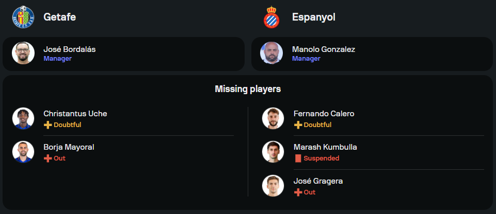
Task: Select José Gragera player avatar
Action: [273, 186]
